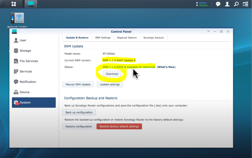Open the widgets panel icon
The height and width of the screenshot is (158, 252).
245,4
